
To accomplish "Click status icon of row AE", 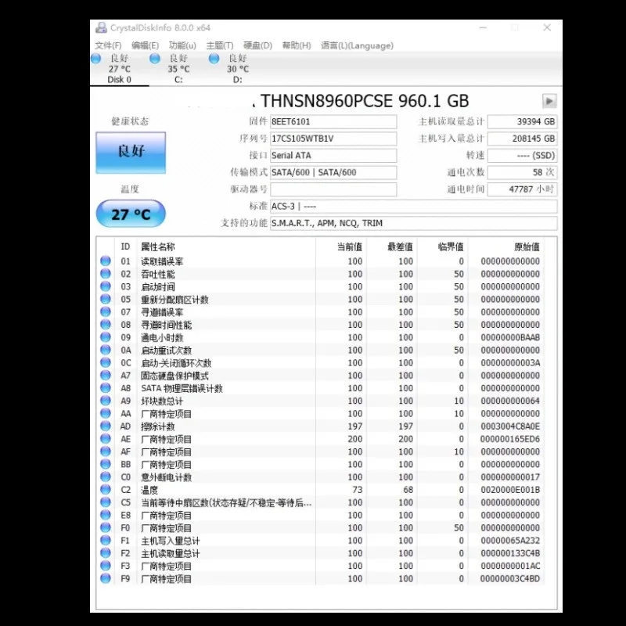I will click(x=106, y=439).
